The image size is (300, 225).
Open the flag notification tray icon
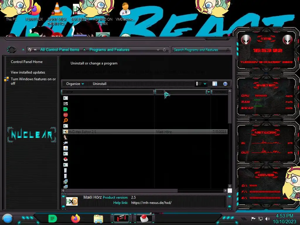(253, 219)
